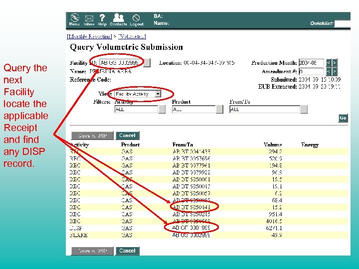Click volume value 951.4
359x269 pixels.
point(275,214)
